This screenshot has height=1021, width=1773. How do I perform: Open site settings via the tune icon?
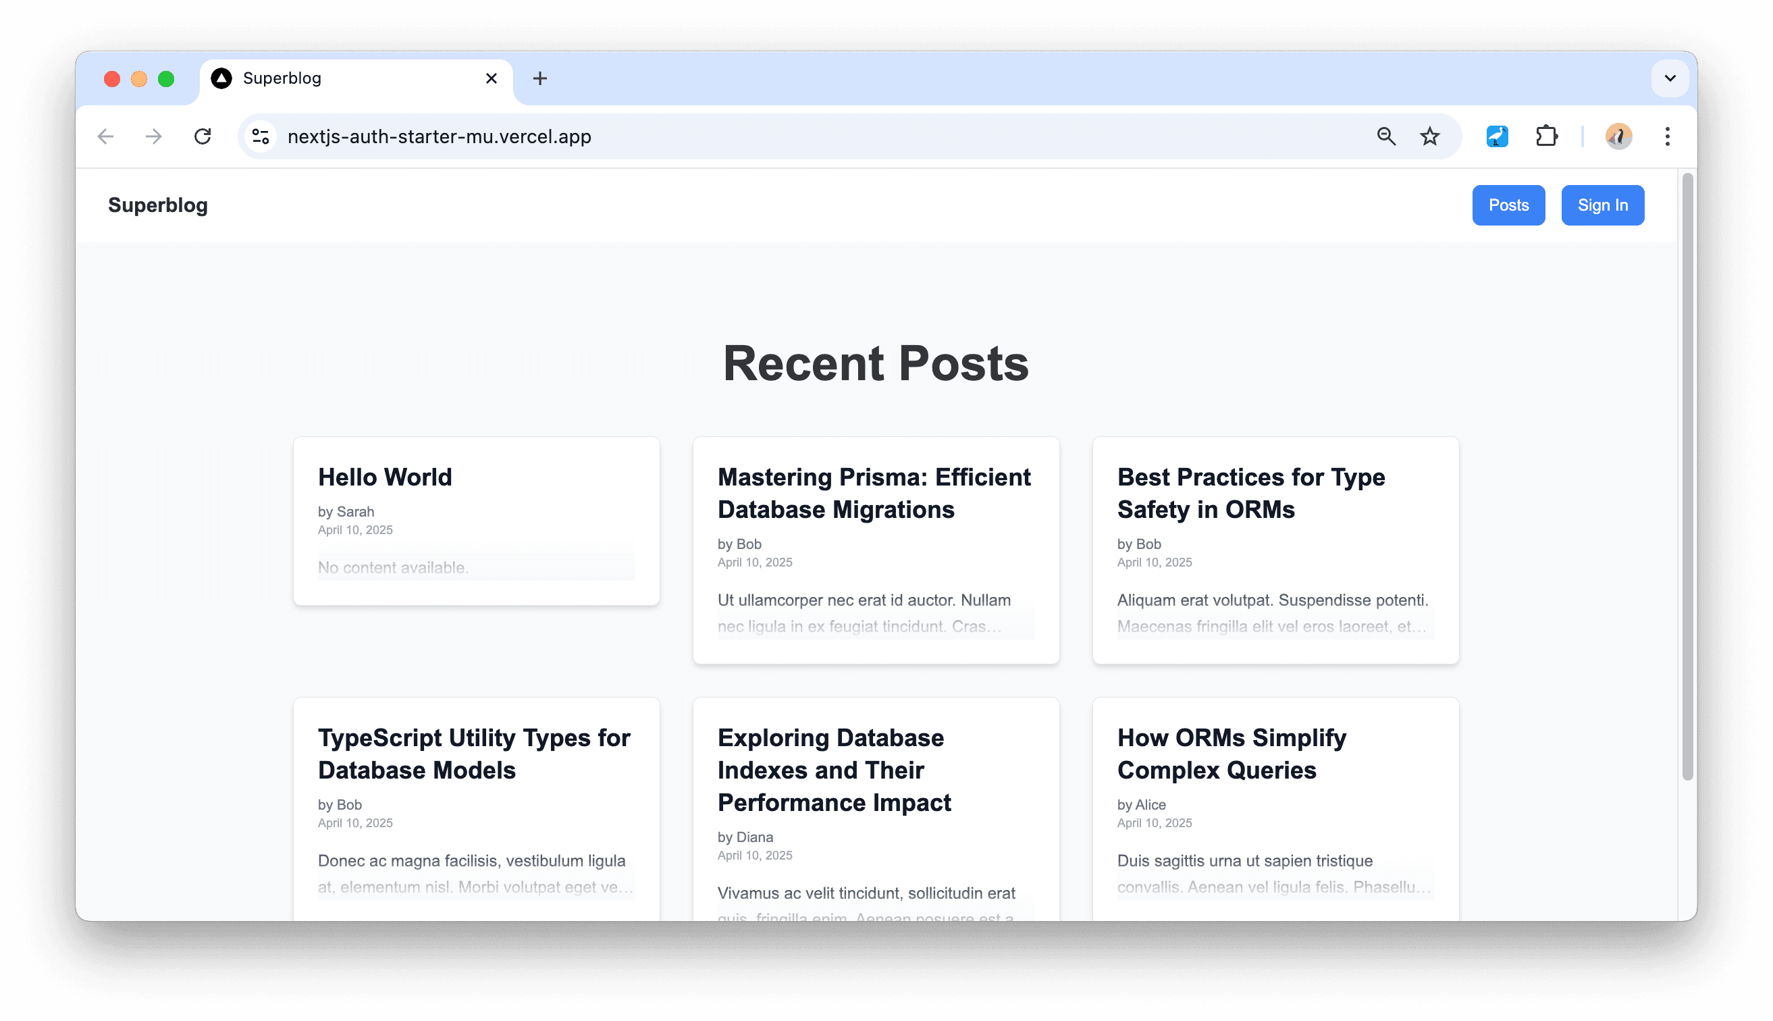(x=259, y=136)
